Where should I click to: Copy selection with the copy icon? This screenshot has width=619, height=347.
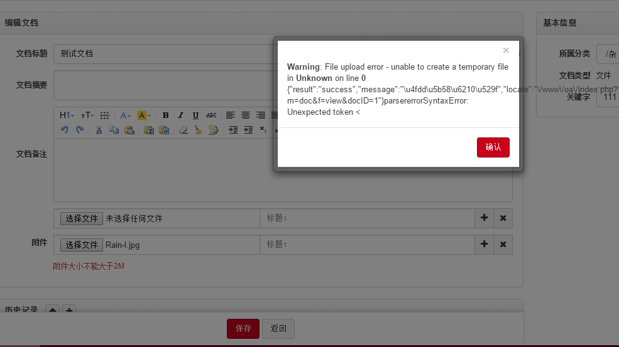coord(114,130)
